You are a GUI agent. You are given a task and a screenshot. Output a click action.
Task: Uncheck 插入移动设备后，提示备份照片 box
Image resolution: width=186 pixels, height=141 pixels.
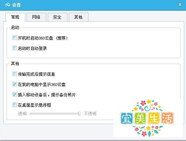pyautogui.click(x=15, y=95)
